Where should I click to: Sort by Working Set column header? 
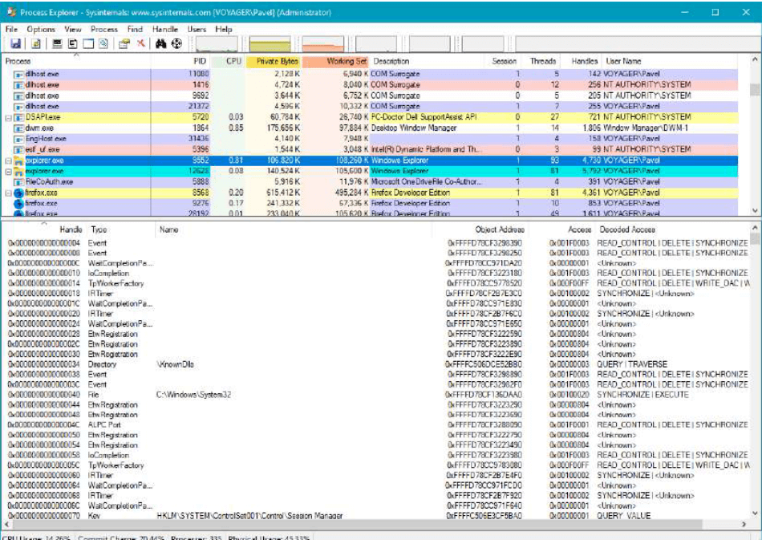(x=336, y=61)
